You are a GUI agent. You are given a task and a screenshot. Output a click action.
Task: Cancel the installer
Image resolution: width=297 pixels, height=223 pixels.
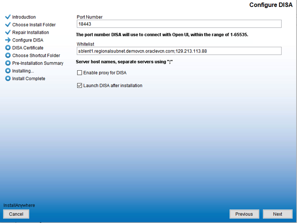click(16, 214)
